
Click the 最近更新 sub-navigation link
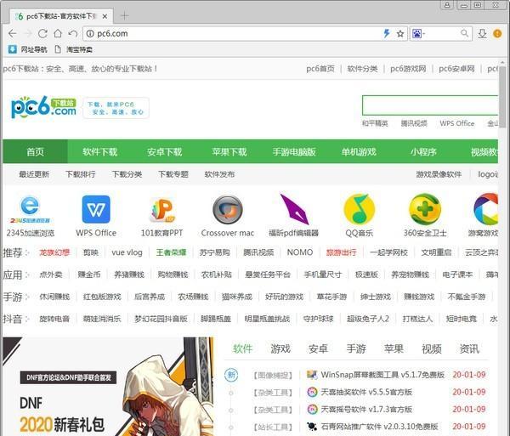click(x=34, y=174)
